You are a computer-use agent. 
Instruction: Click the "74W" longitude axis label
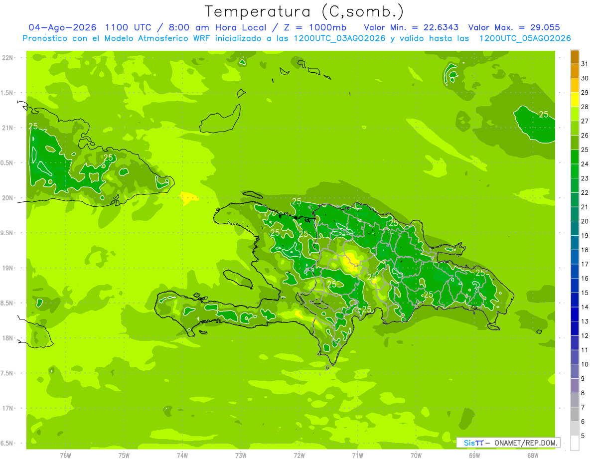tap(182, 456)
